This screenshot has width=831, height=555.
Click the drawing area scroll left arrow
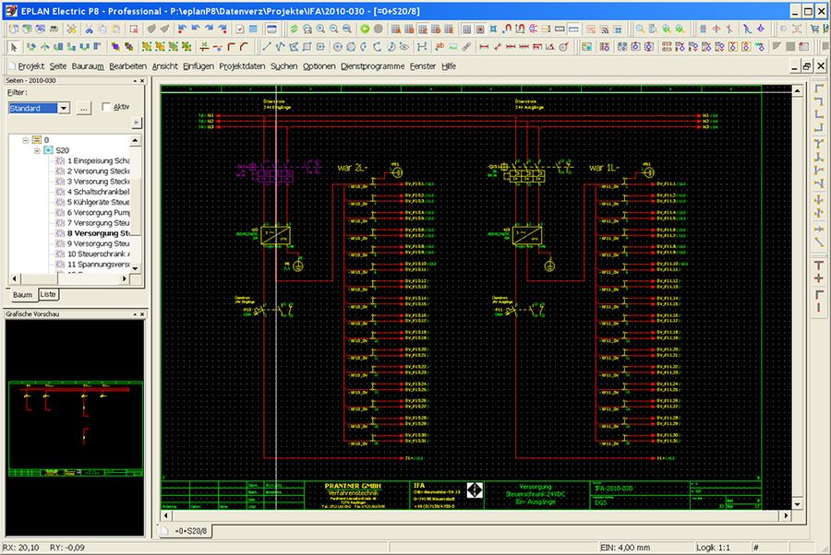click(x=166, y=514)
